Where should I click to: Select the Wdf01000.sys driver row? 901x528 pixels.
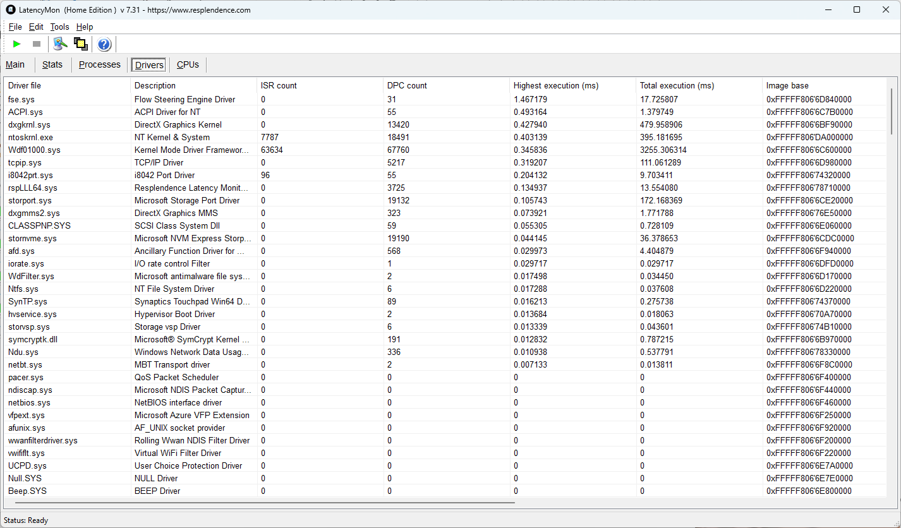point(446,150)
